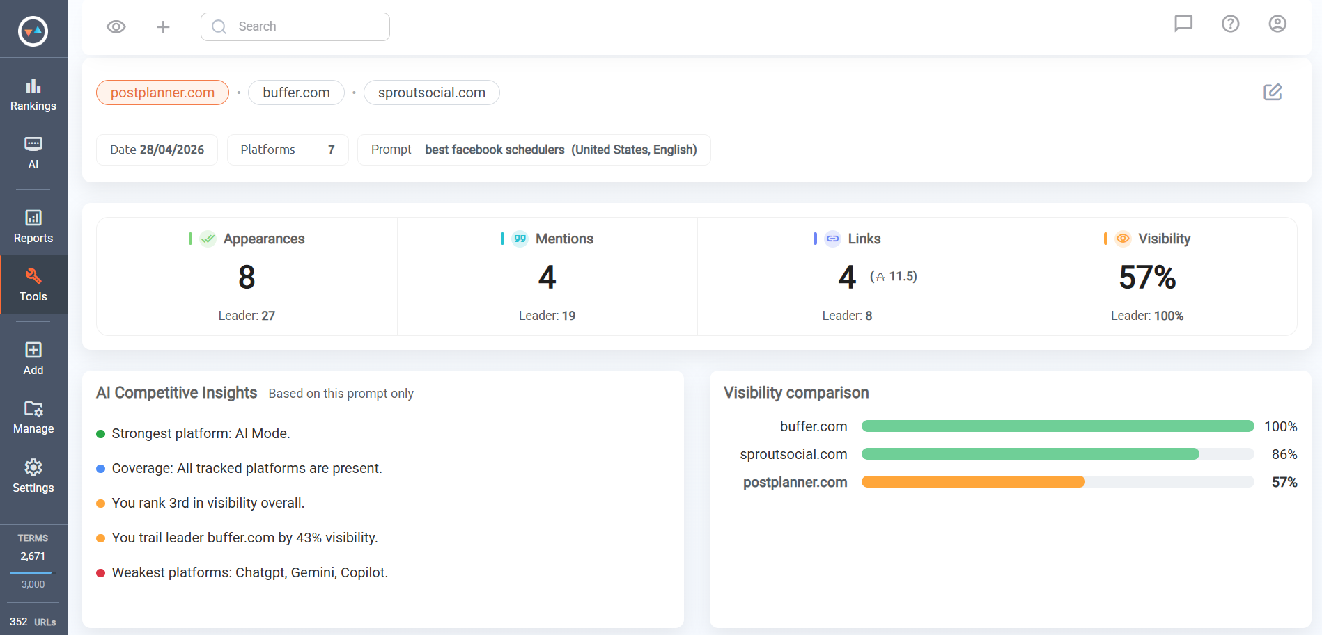Click the Leader: 27 text

coord(247,316)
